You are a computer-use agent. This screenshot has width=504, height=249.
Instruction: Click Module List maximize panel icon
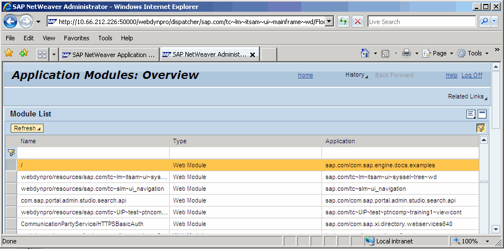482,114
